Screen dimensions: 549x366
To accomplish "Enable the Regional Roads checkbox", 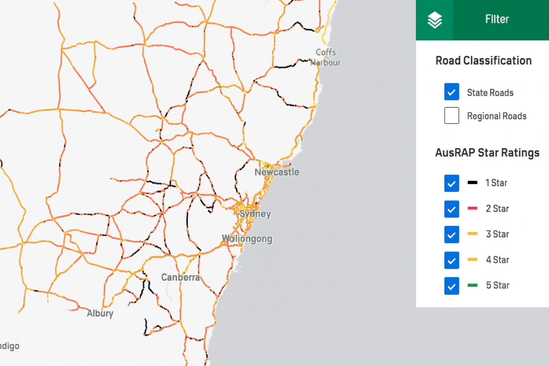I will (x=451, y=115).
